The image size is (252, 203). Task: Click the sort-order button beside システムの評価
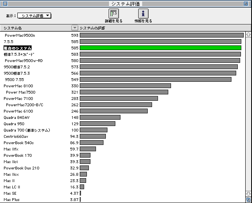(x=75, y=28)
